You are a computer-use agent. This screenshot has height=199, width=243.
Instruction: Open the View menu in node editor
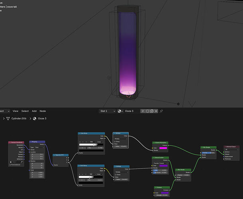click(16, 111)
